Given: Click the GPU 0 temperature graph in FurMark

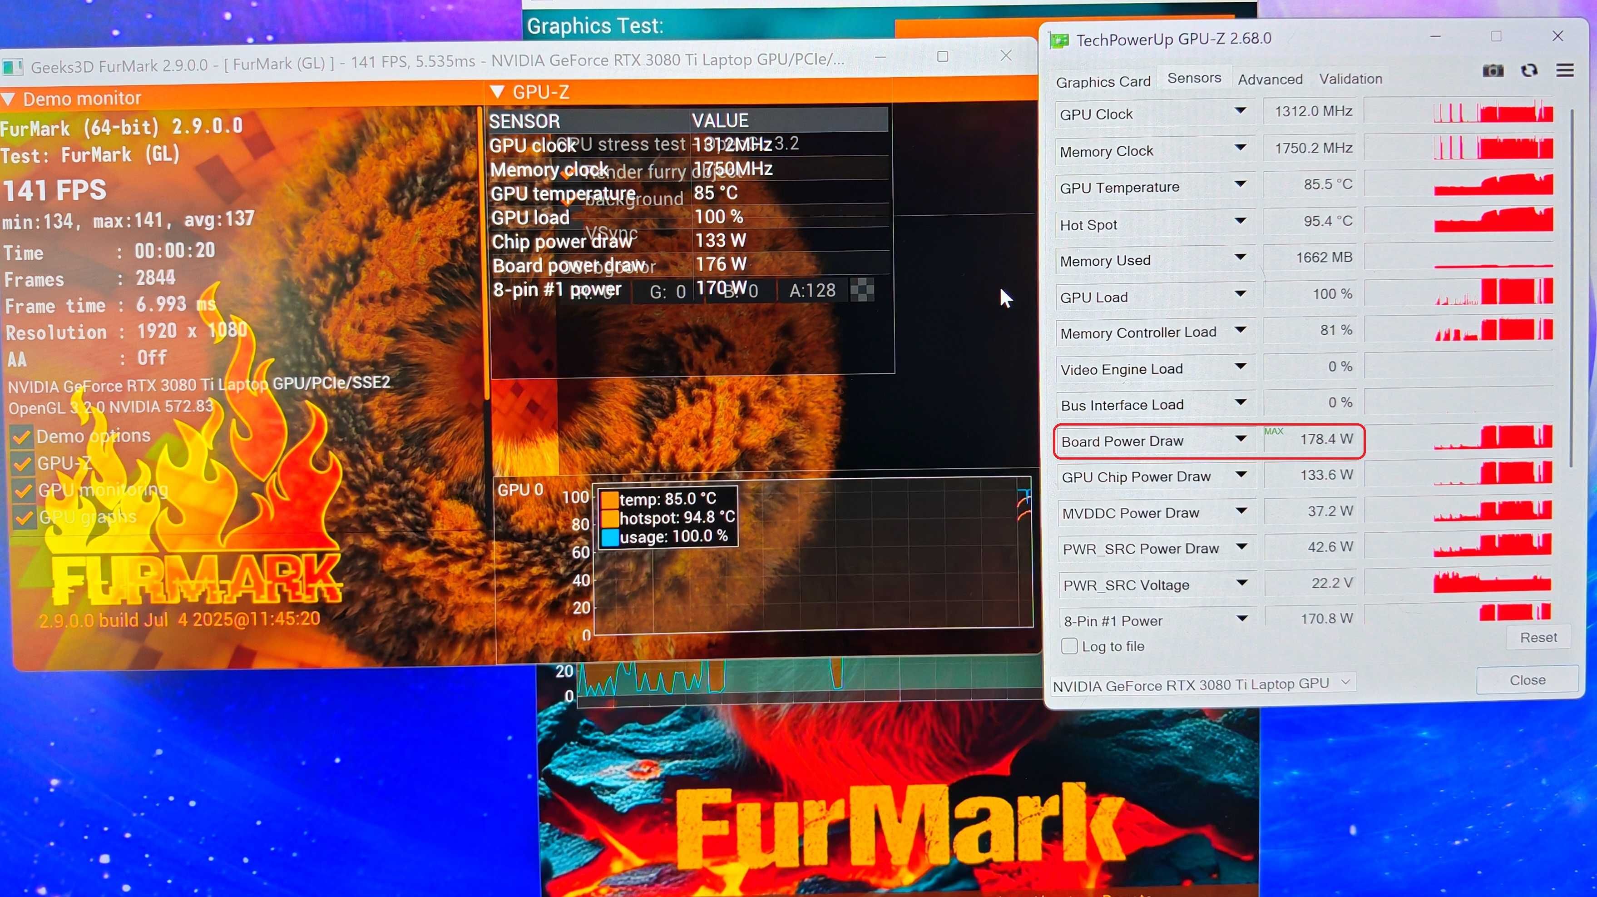Looking at the screenshot, I should pyautogui.click(x=812, y=555).
